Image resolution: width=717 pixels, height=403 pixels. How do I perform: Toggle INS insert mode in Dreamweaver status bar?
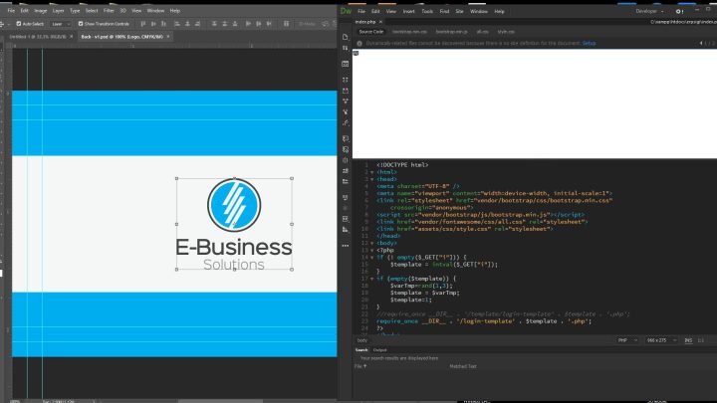click(x=688, y=340)
